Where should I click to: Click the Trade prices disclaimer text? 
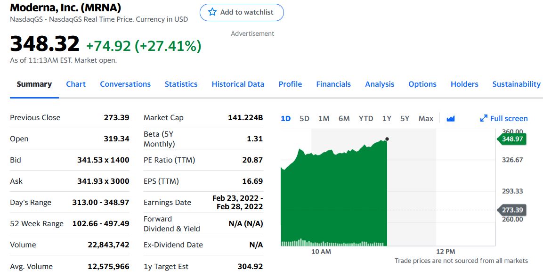pos(461,261)
